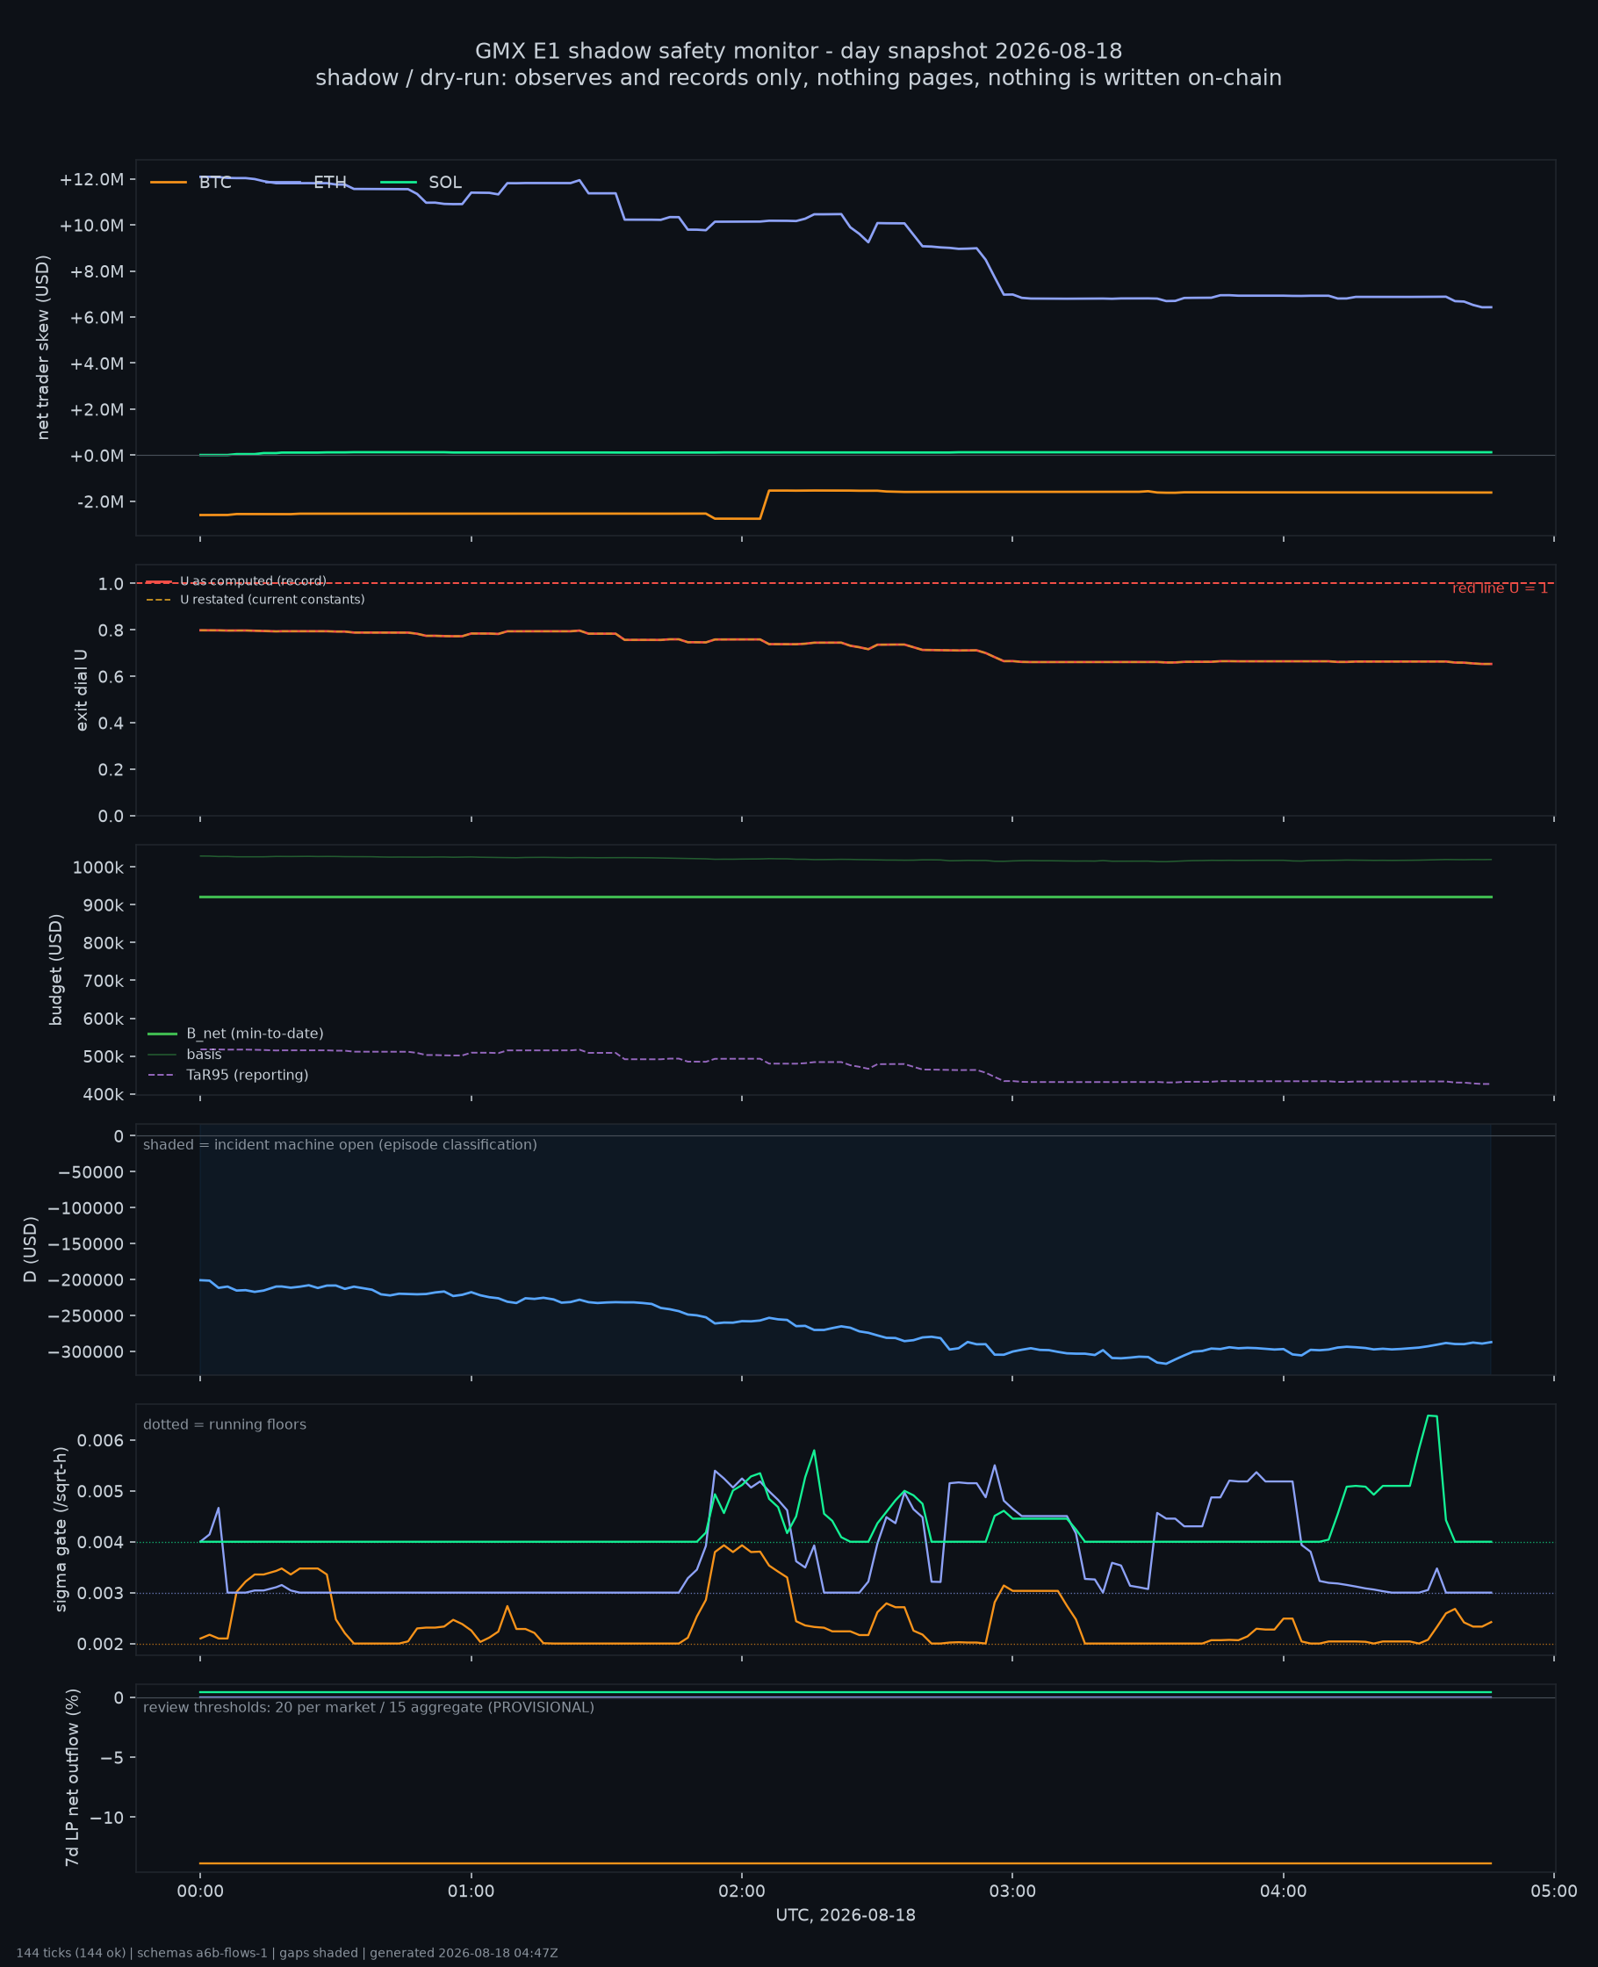Click the '0.4' tick on exit dial axis

[111, 724]
